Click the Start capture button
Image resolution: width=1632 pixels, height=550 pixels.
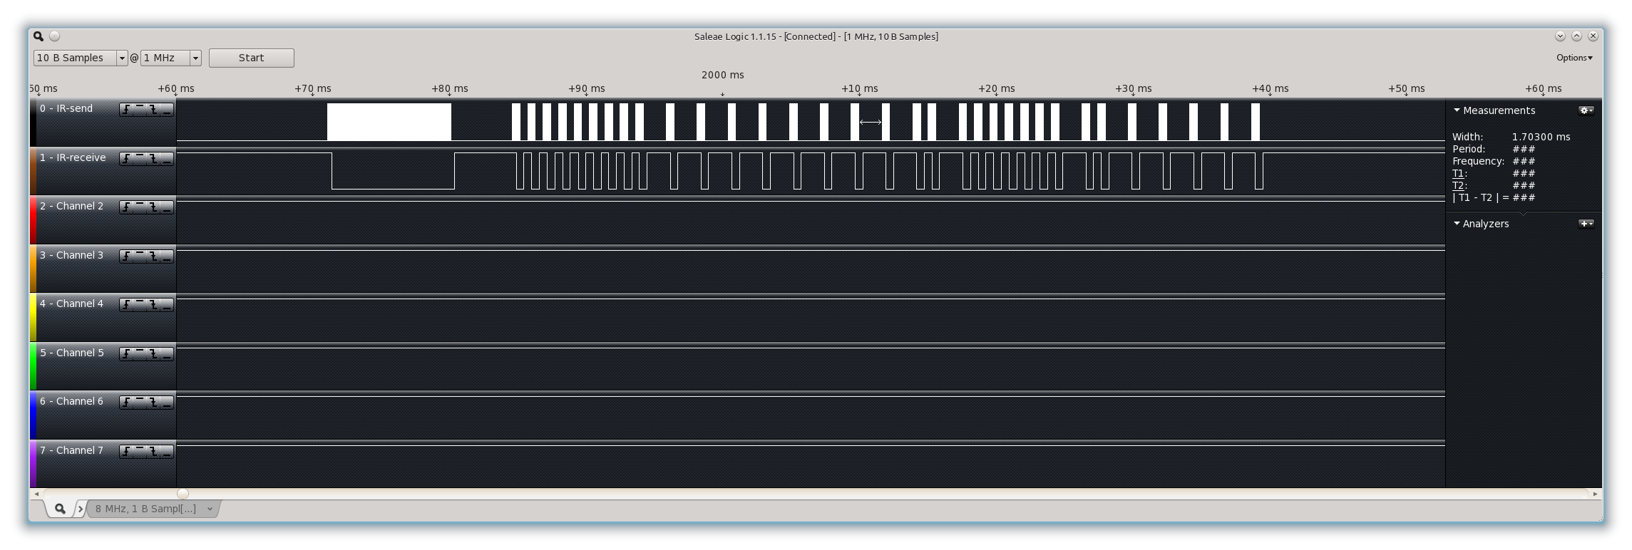[x=251, y=58]
